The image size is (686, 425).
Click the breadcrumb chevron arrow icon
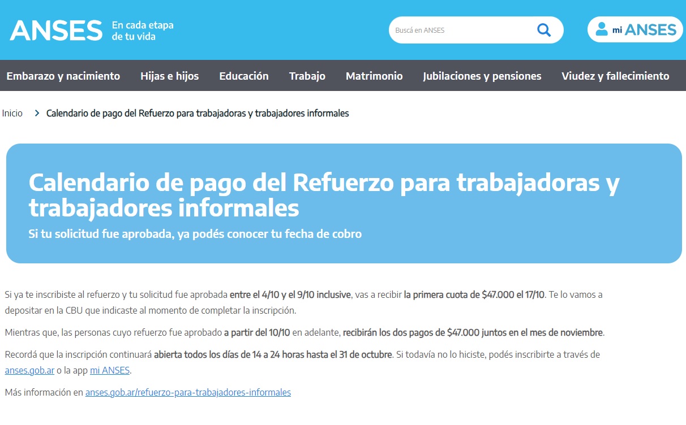[37, 113]
